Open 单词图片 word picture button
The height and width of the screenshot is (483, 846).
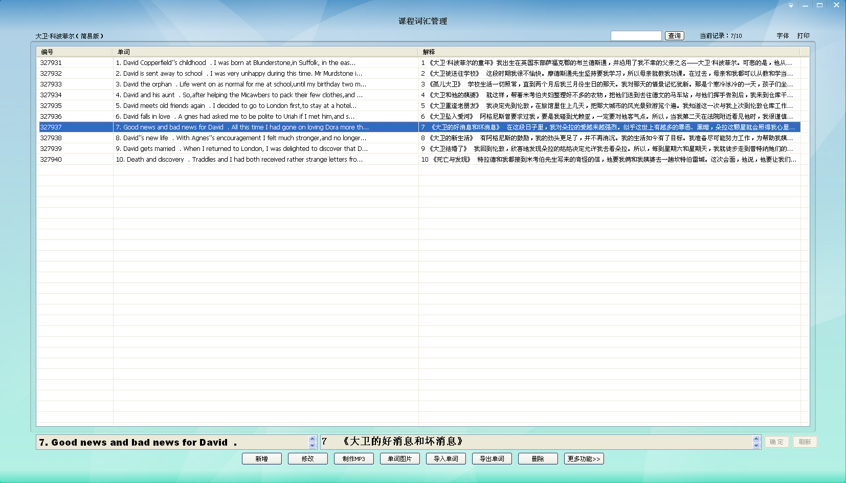(399, 459)
